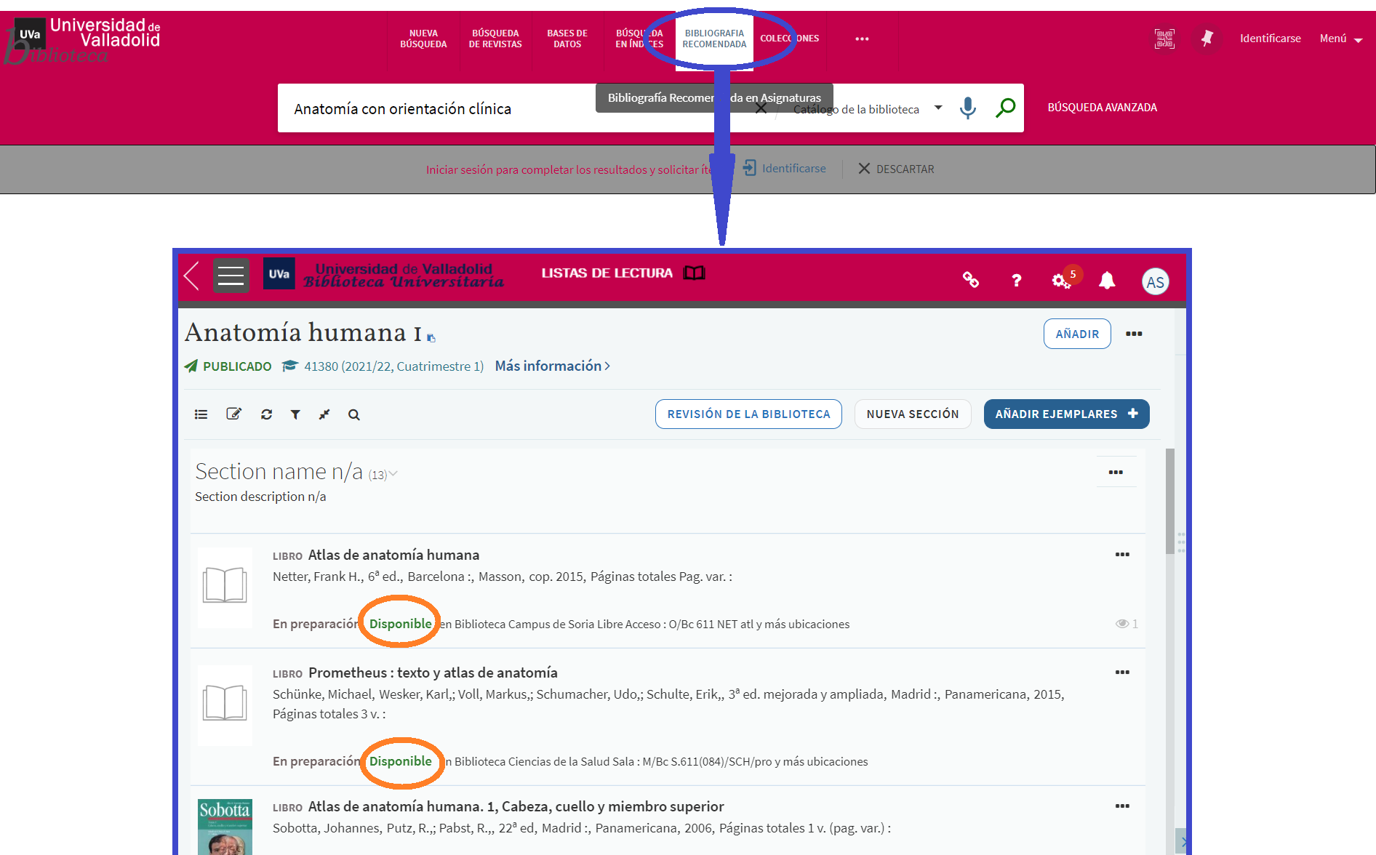Click the collapse arrows toolbar icon
The image size is (1376, 855).
(324, 414)
